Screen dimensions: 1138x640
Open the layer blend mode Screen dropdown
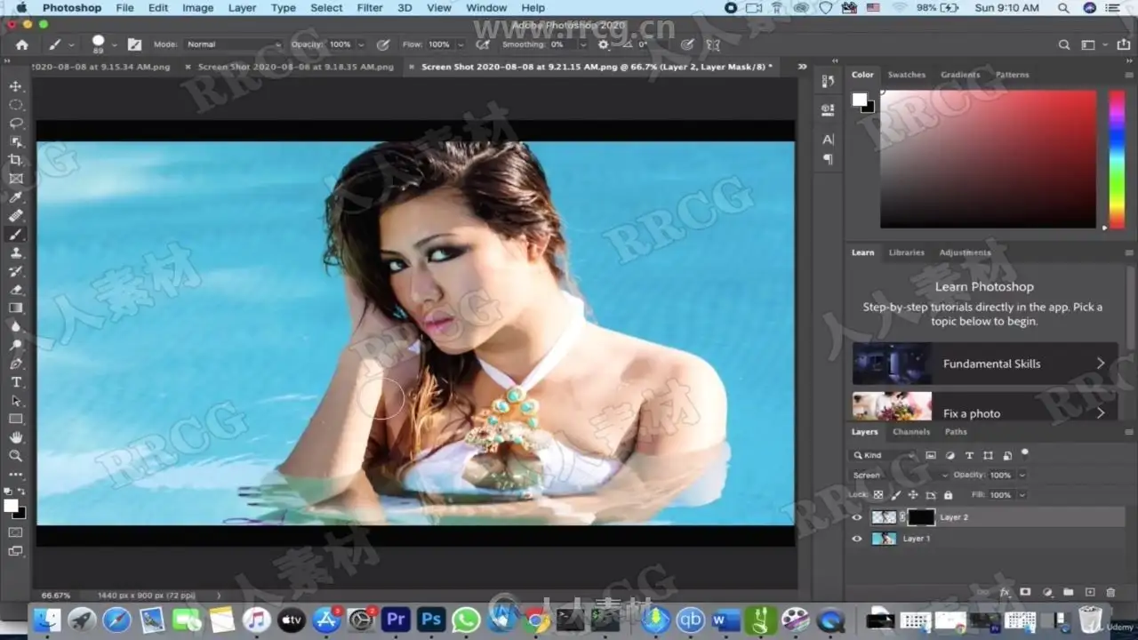pyautogui.click(x=900, y=476)
